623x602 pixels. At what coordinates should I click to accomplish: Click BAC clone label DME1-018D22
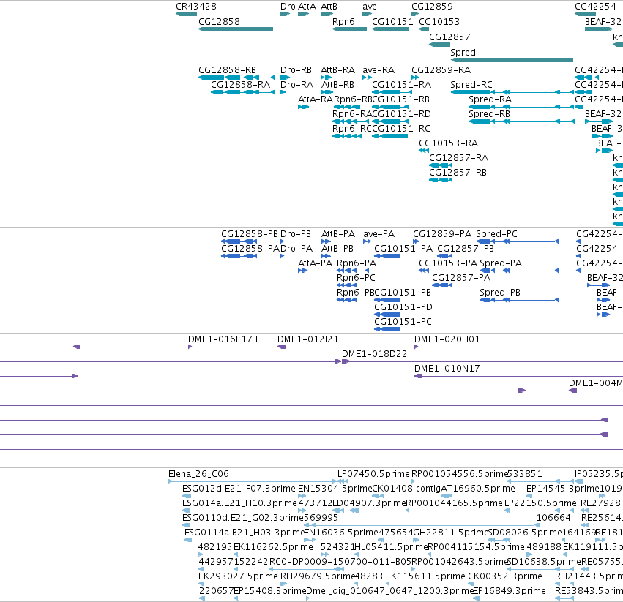(374, 354)
